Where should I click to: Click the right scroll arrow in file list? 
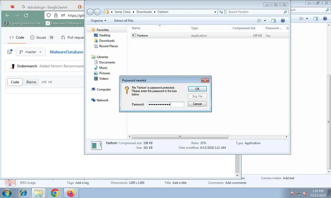tap(287, 137)
